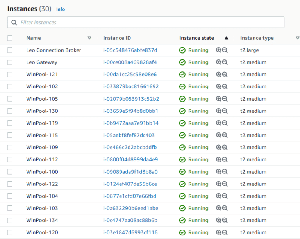The image size is (300, 239).
Task: Click zoom-out icon in WinPool-102 row
Action: [x=225, y=86]
